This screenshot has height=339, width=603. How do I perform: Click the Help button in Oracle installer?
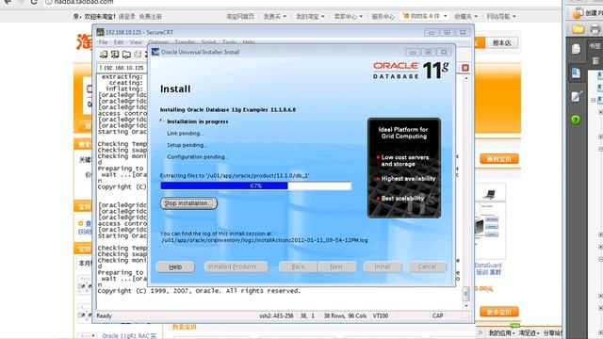coord(175,266)
